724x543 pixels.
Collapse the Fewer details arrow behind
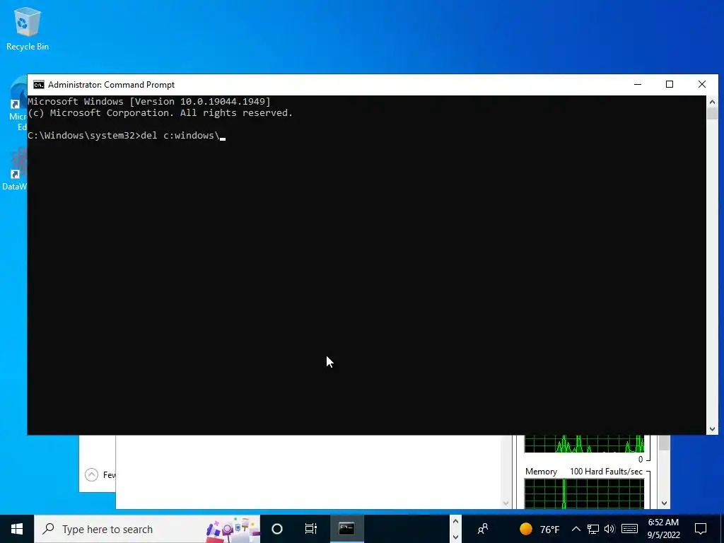click(x=91, y=474)
